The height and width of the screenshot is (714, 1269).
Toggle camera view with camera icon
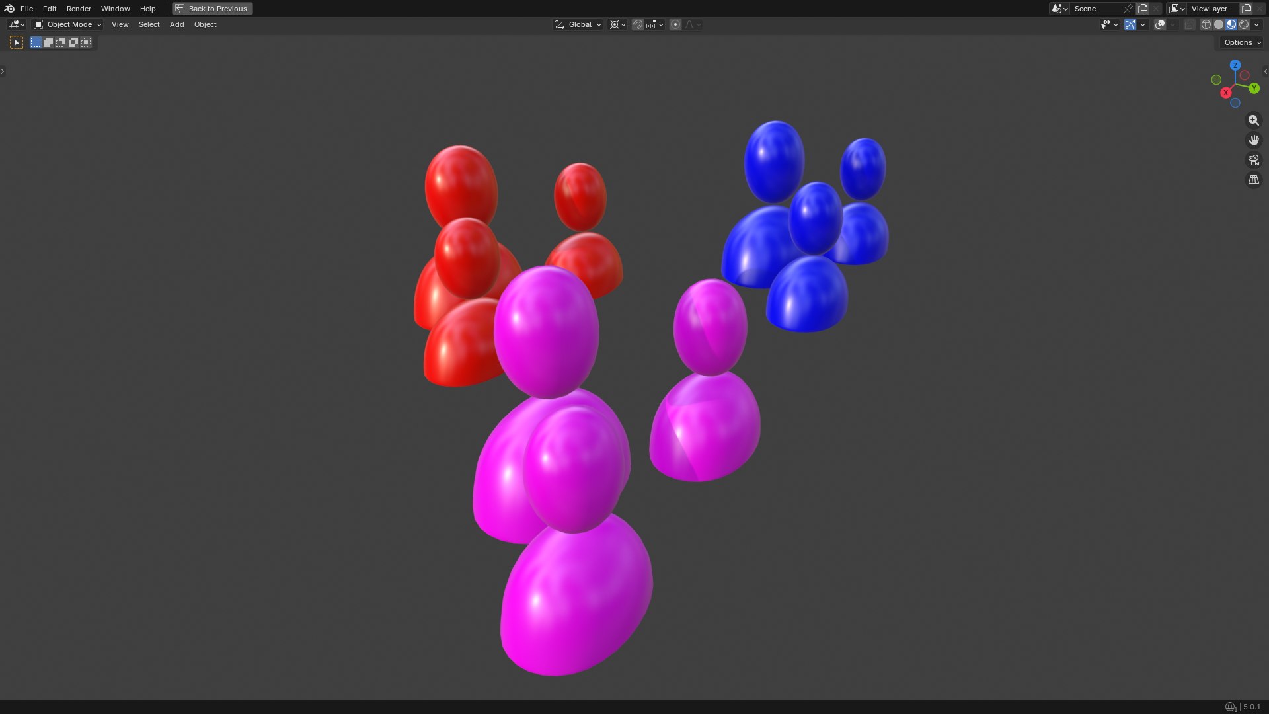pos(1253,160)
